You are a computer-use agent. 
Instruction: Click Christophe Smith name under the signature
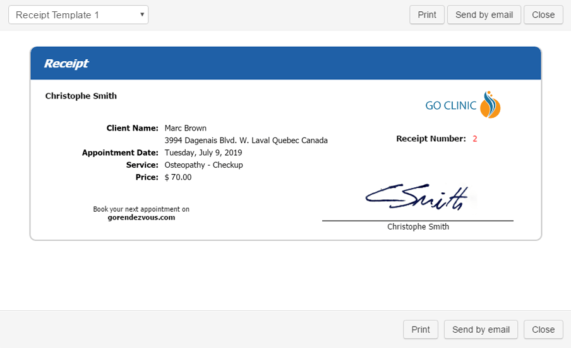[418, 226]
